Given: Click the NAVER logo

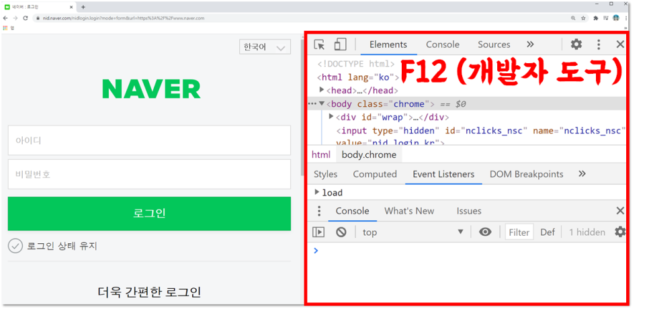Looking at the screenshot, I should click(151, 89).
